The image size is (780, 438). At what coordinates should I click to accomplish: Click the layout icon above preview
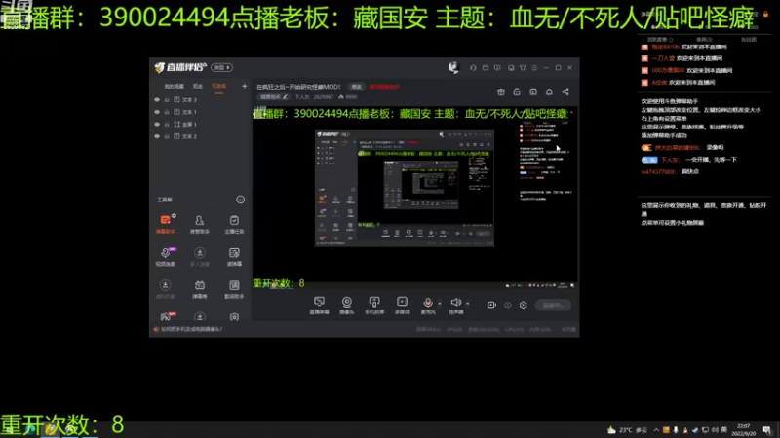[x=533, y=91]
